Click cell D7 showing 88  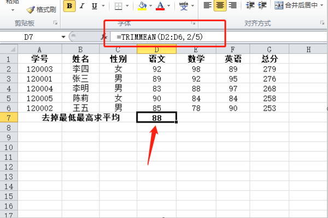tap(157, 118)
